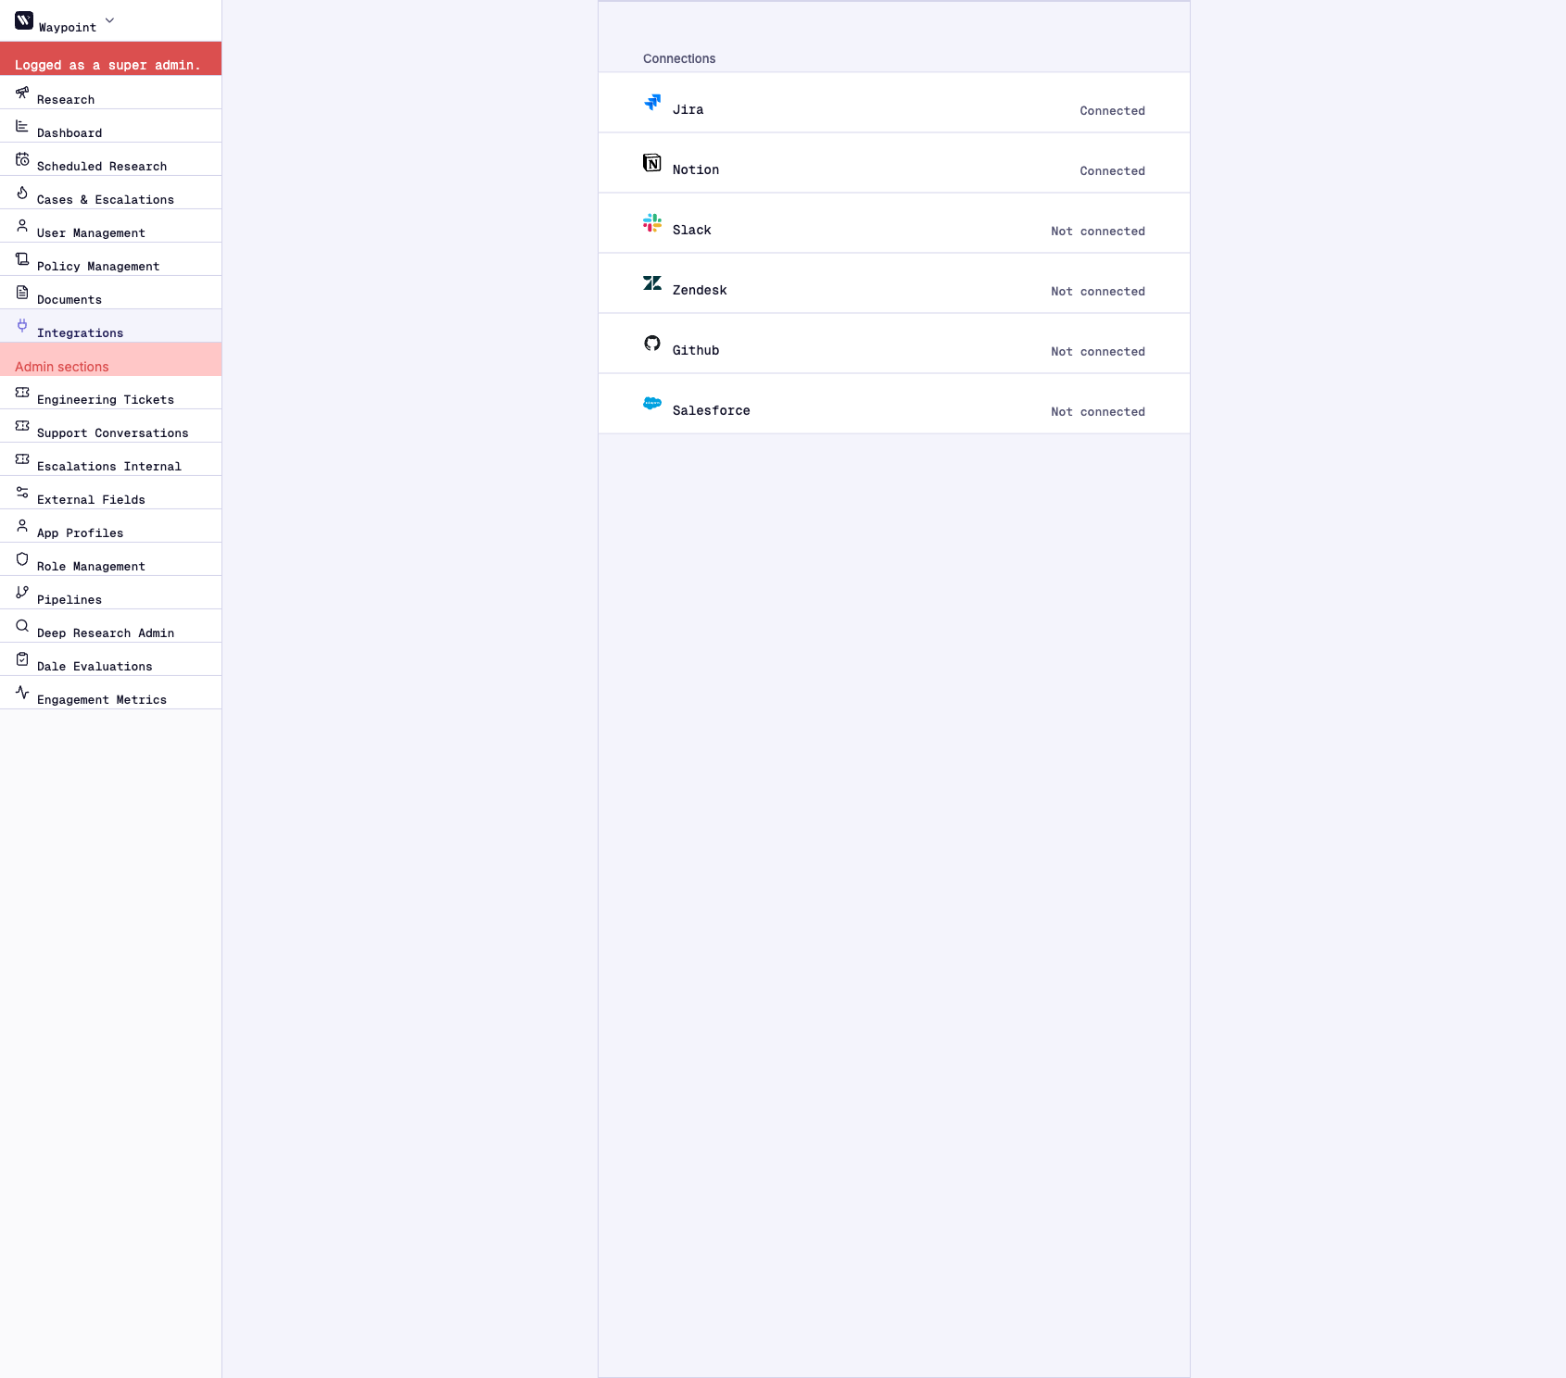Screen dimensions: 1566x1378
Task: Click the Engineering Tickets ticket icon
Action: [22, 393]
